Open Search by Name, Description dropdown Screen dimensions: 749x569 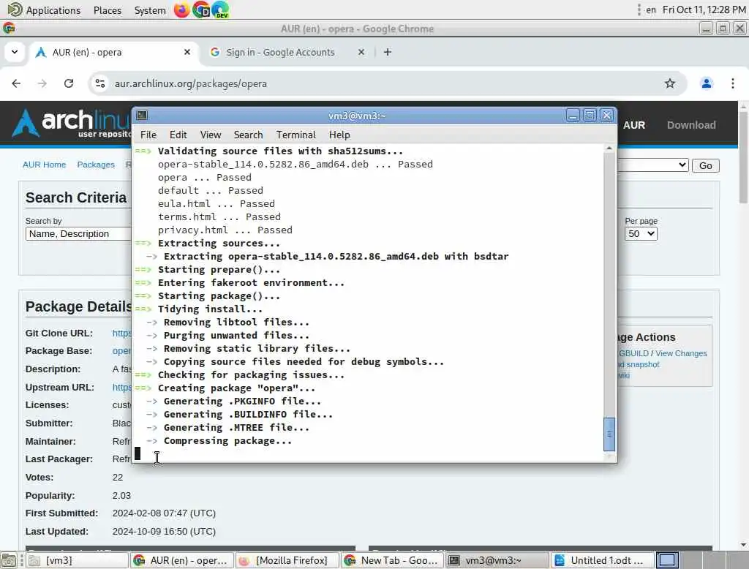78,233
